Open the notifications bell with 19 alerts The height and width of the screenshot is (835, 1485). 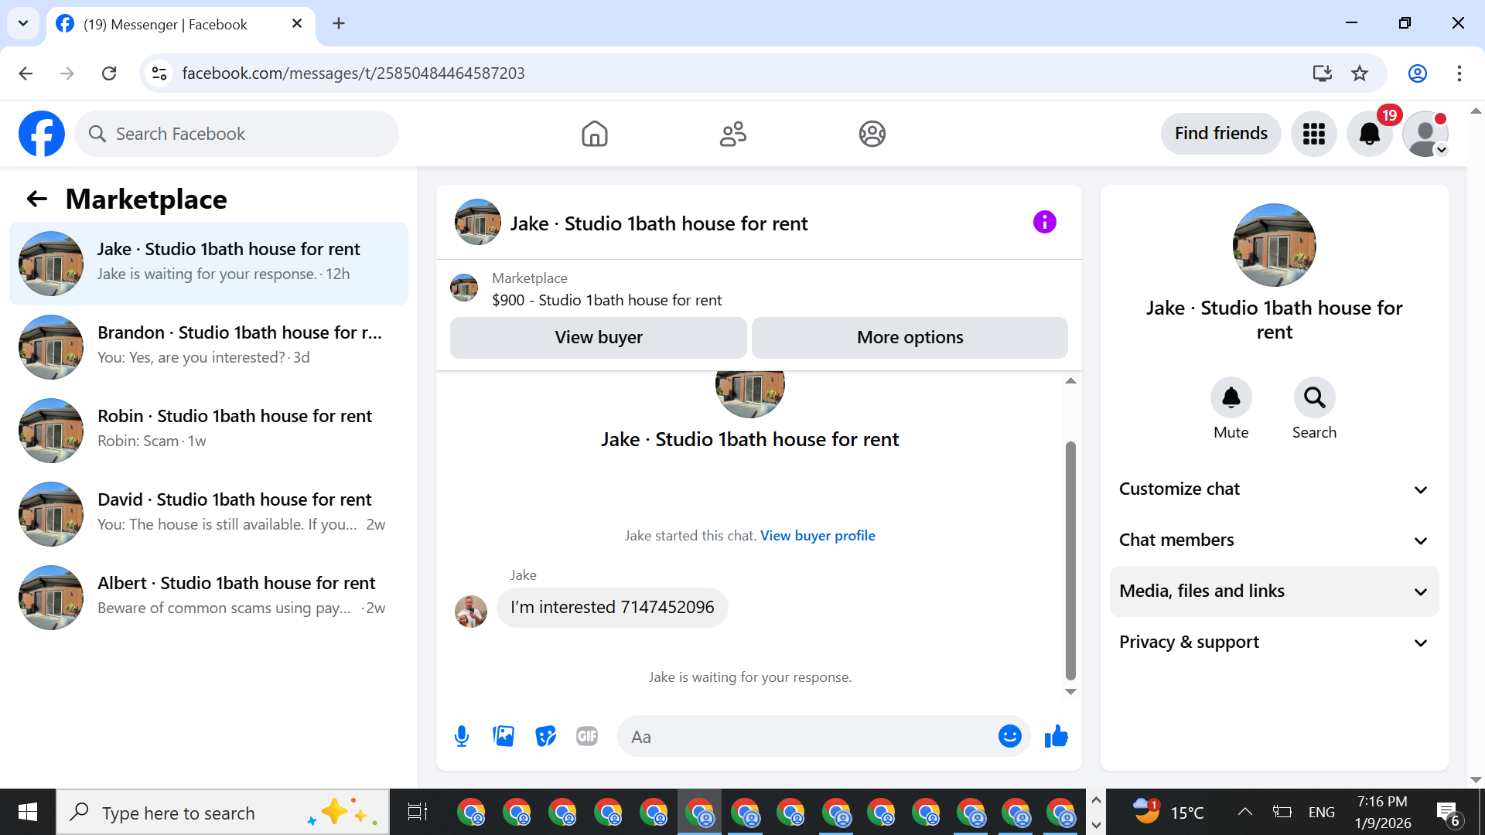tap(1369, 134)
